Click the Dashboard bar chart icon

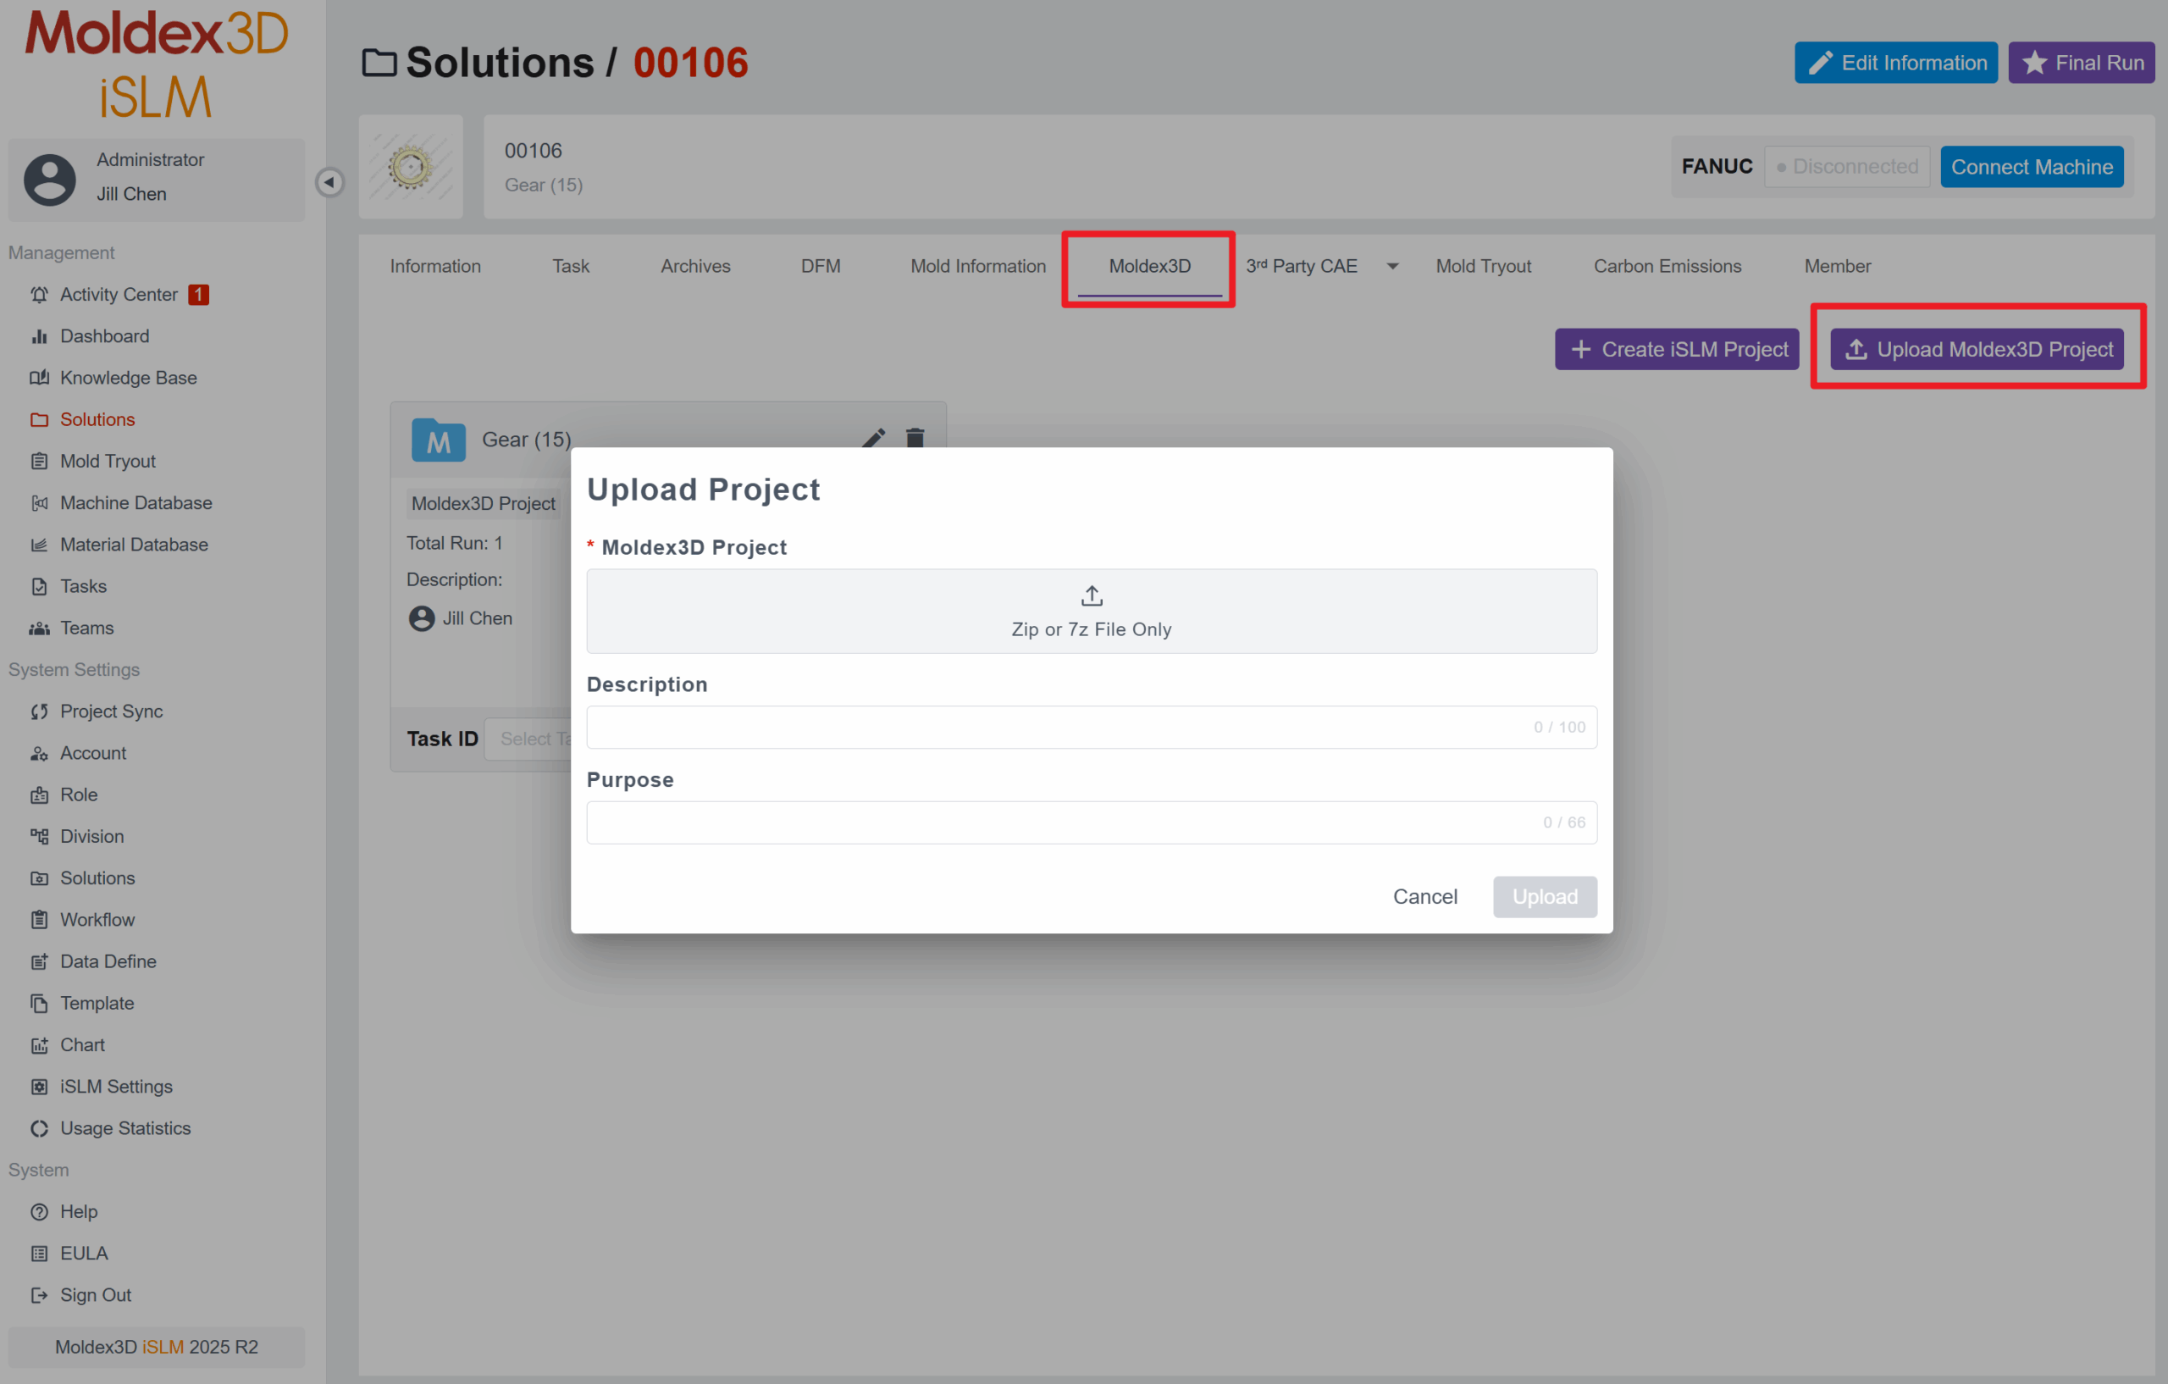click(x=39, y=336)
